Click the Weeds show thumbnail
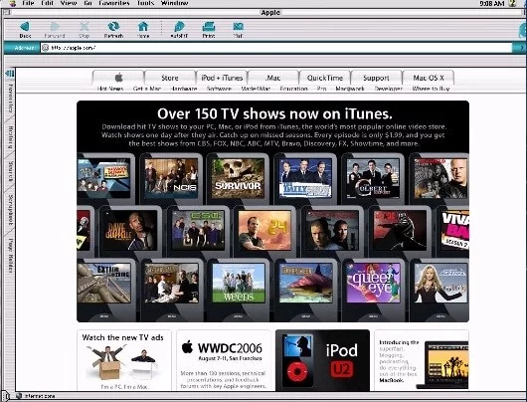527x402 pixels. click(x=239, y=283)
